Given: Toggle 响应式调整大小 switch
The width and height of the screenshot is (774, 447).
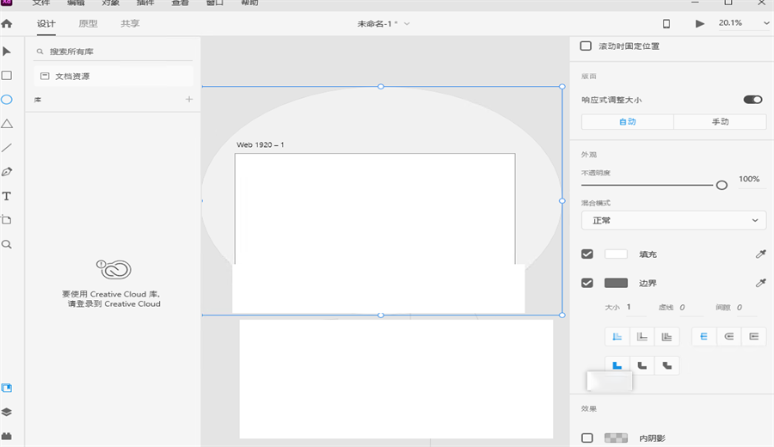Looking at the screenshot, I should click(x=752, y=100).
